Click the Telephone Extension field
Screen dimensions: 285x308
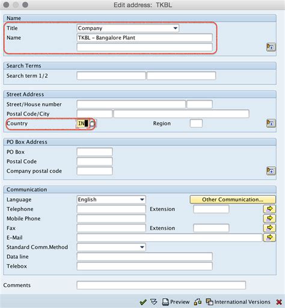[211, 209]
